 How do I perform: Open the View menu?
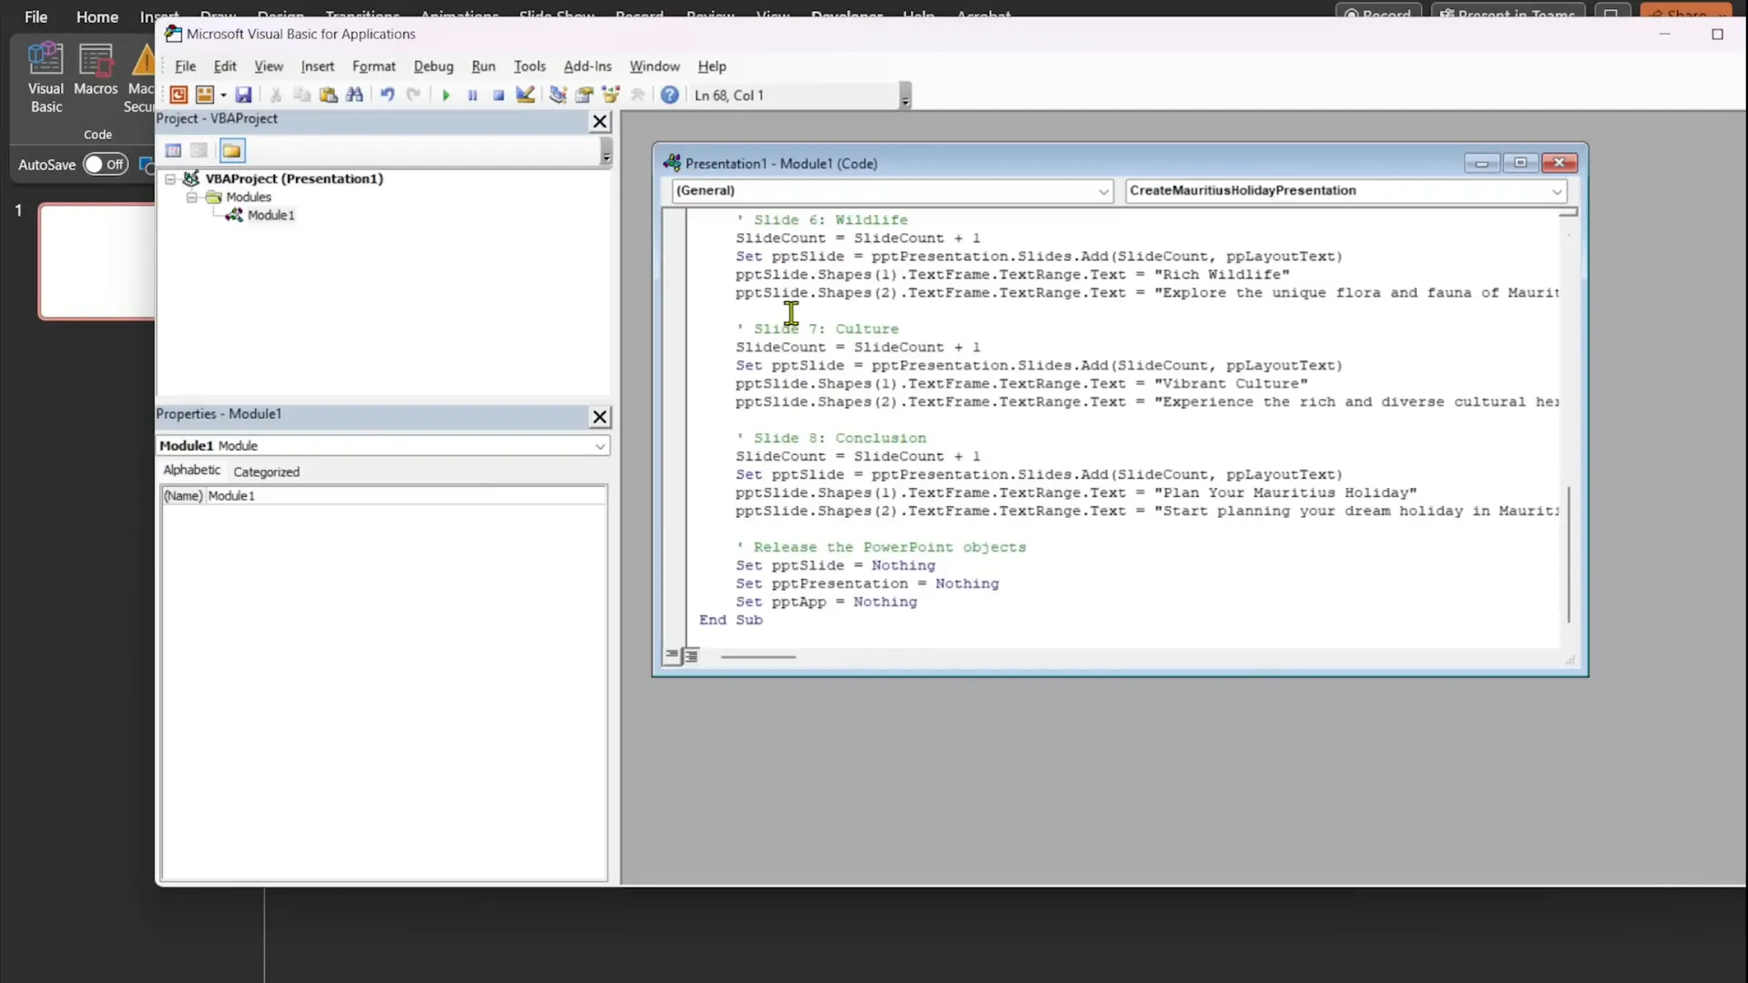pos(269,66)
